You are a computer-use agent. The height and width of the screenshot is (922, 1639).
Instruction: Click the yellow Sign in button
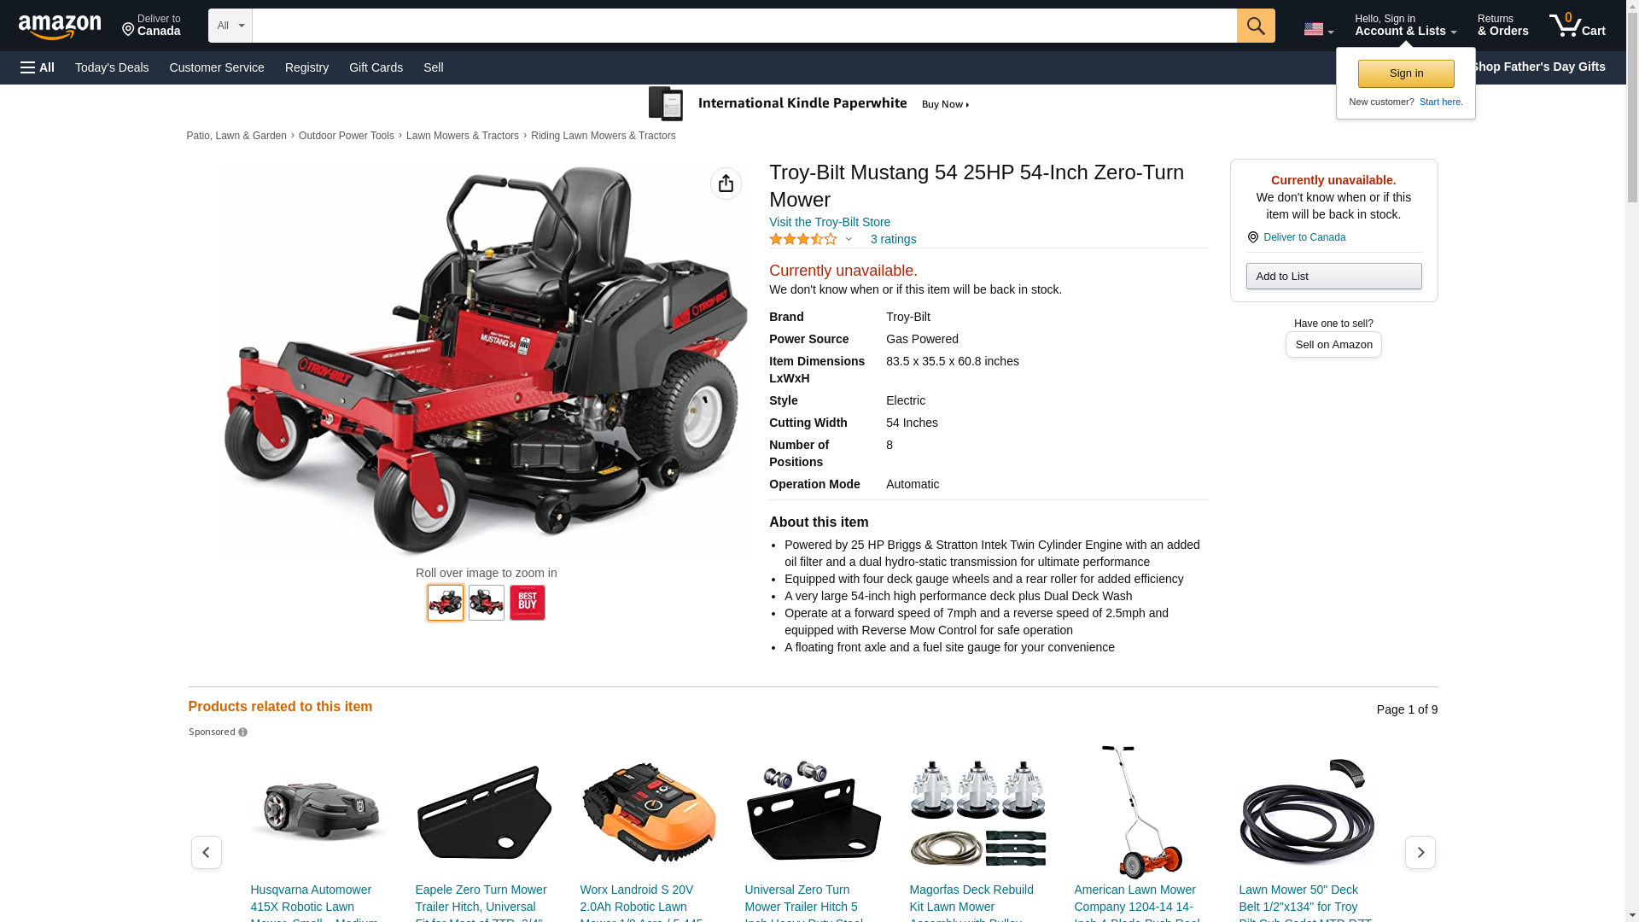click(x=1406, y=73)
